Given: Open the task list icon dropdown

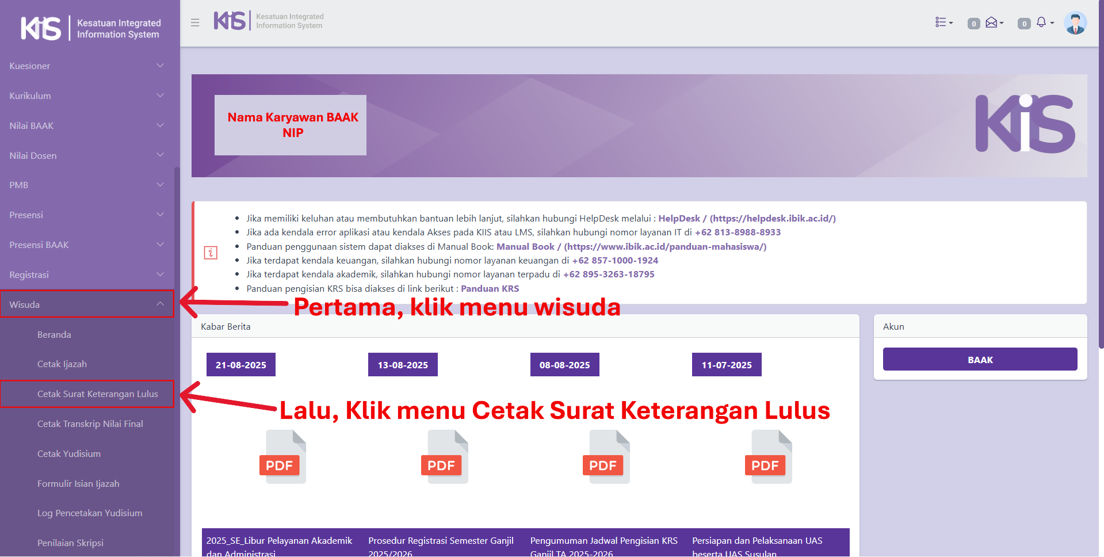Looking at the screenshot, I should pos(943,22).
